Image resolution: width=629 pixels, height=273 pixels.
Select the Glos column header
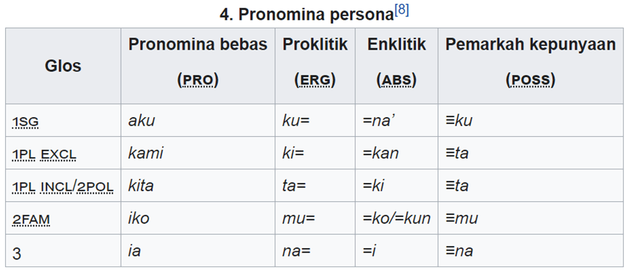pos(63,66)
